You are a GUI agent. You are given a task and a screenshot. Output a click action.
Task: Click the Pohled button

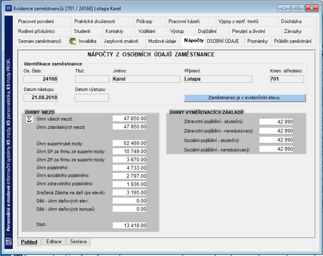tap(29, 241)
